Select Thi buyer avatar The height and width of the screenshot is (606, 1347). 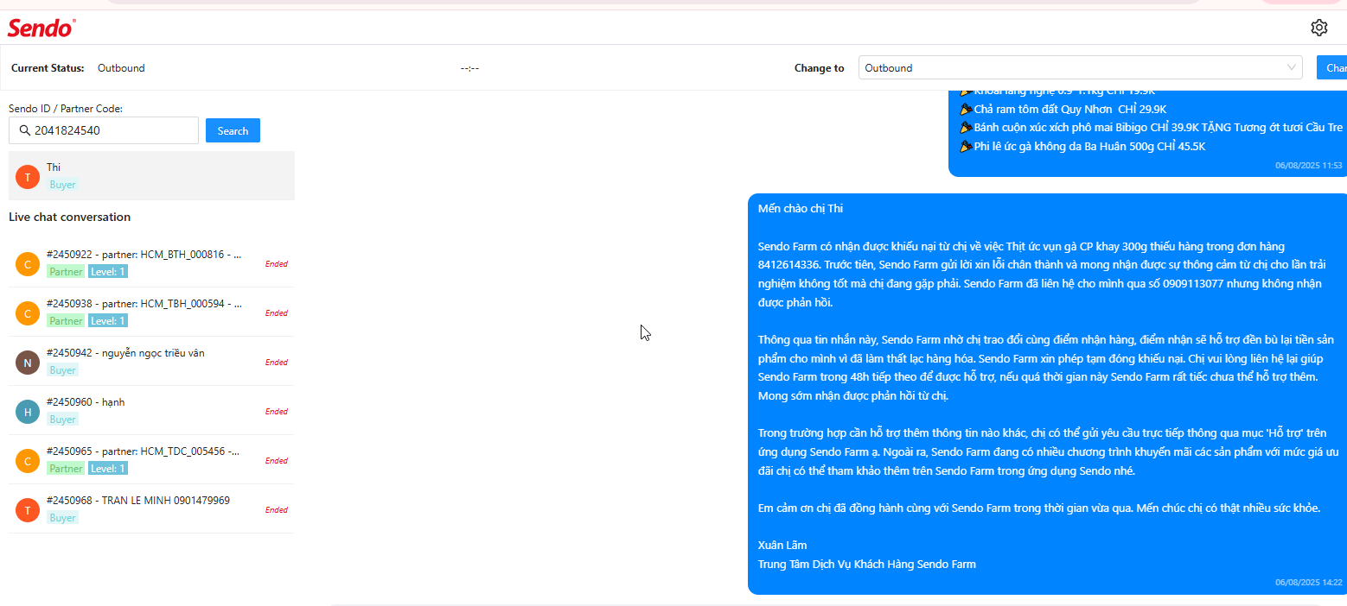[29, 176]
